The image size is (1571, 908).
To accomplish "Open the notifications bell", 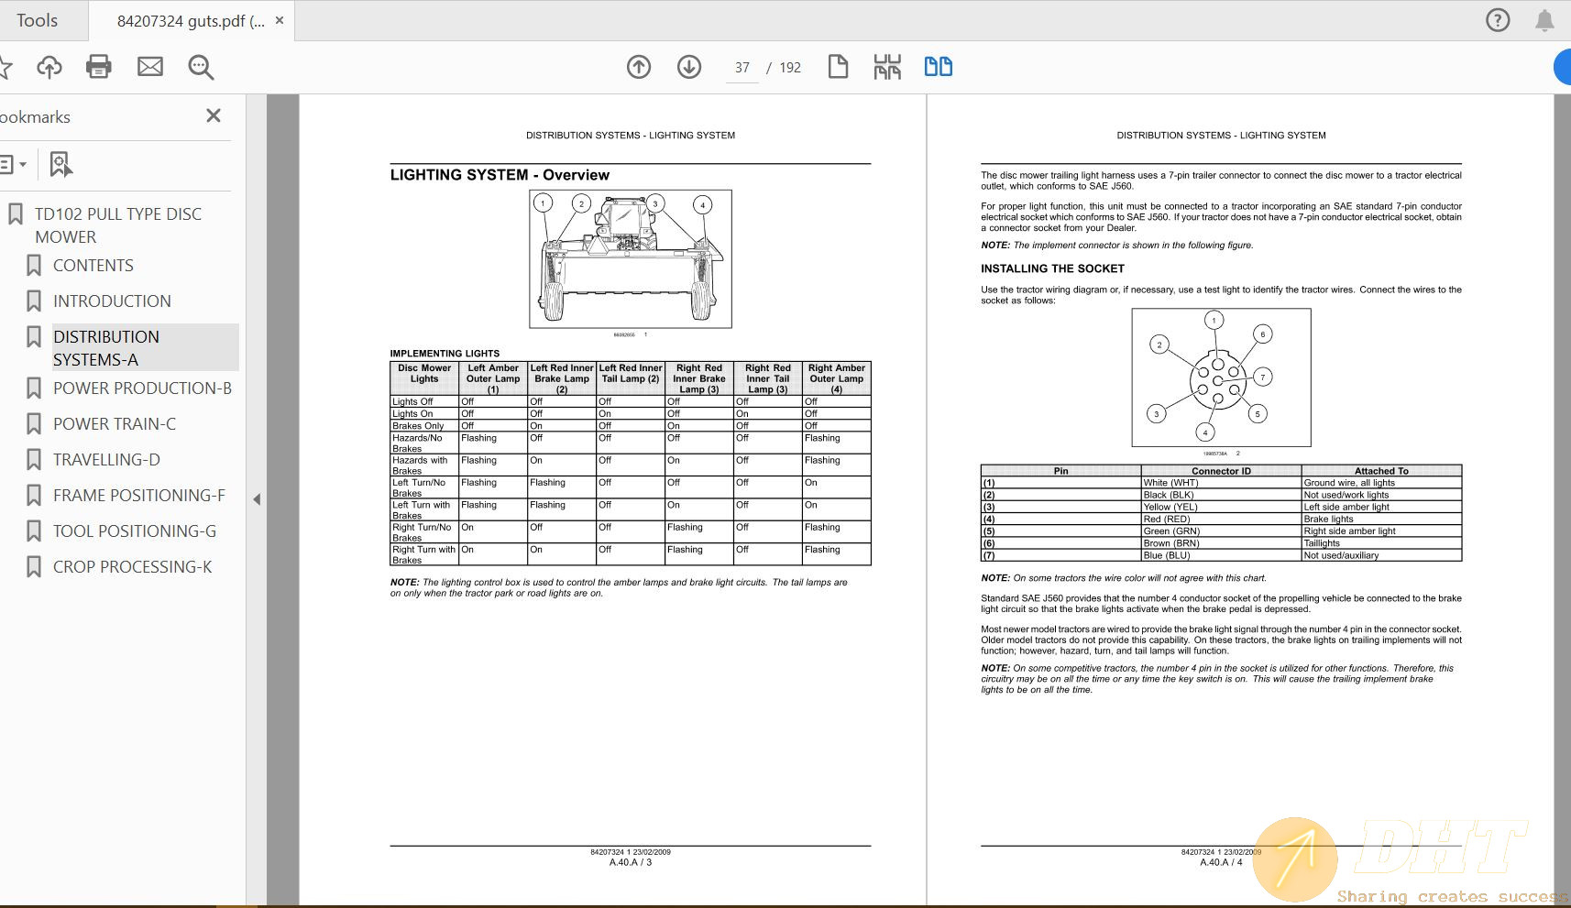I will (x=1545, y=20).
